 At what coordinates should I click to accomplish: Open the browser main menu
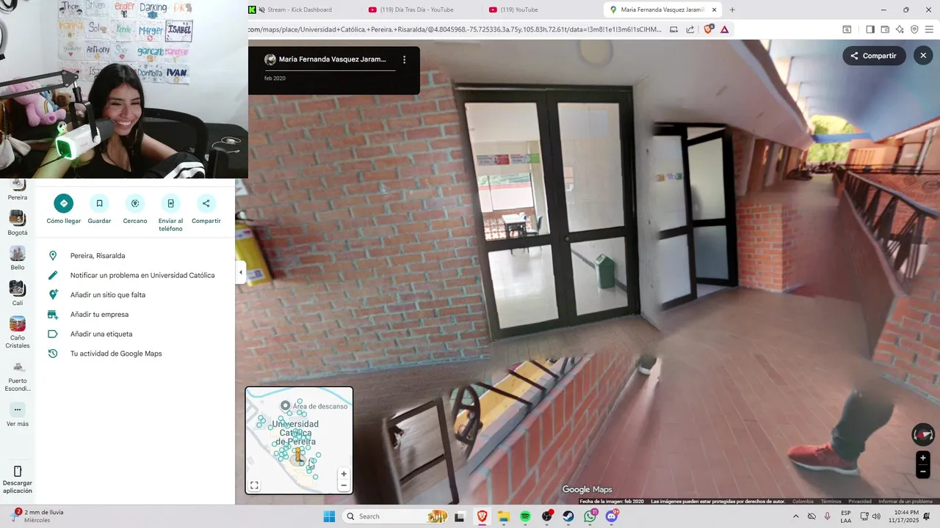tap(929, 30)
